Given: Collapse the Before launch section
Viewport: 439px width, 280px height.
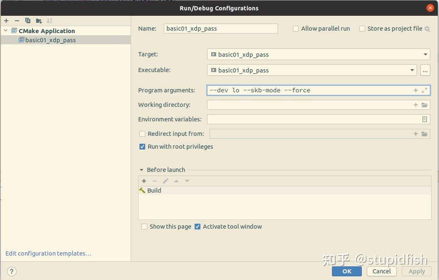Looking at the screenshot, I should [x=141, y=170].
